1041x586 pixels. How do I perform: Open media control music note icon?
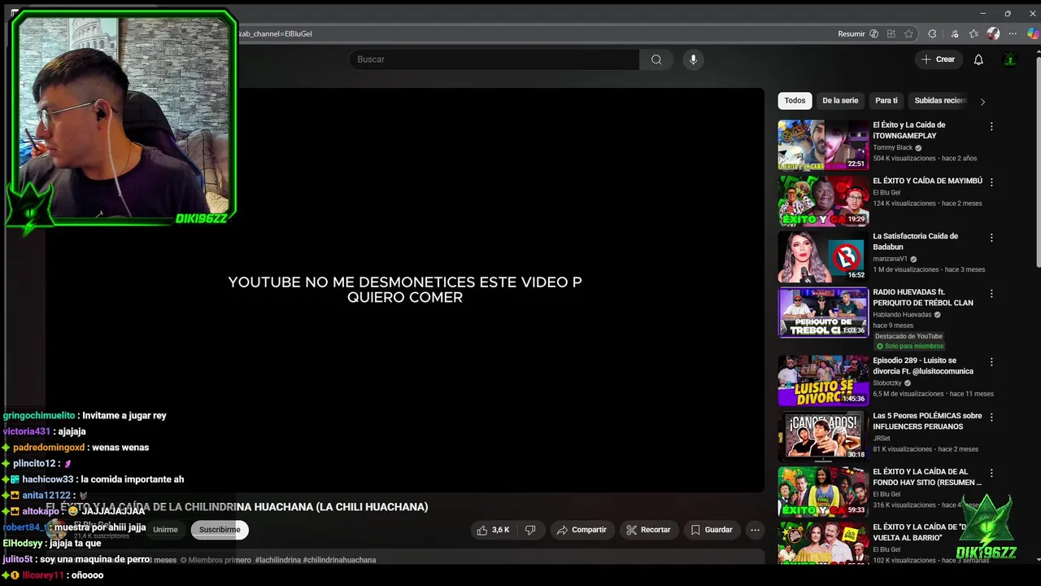coord(953,33)
